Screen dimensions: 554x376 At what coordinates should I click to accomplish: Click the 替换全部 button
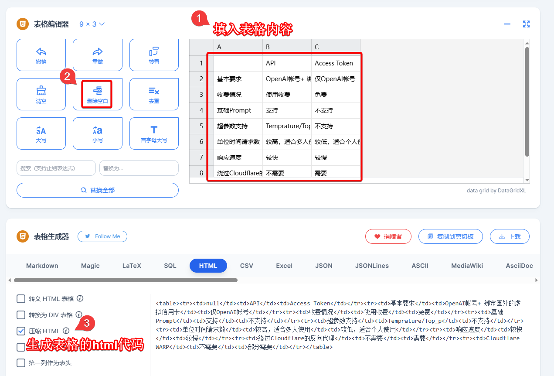(98, 190)
